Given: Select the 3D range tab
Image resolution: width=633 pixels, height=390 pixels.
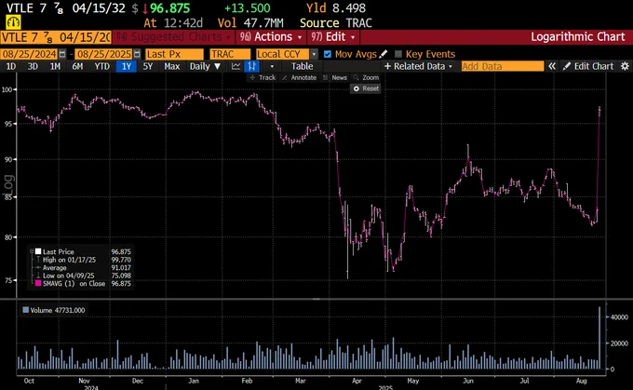Looking at the screenshot, I should click(33, 66).
